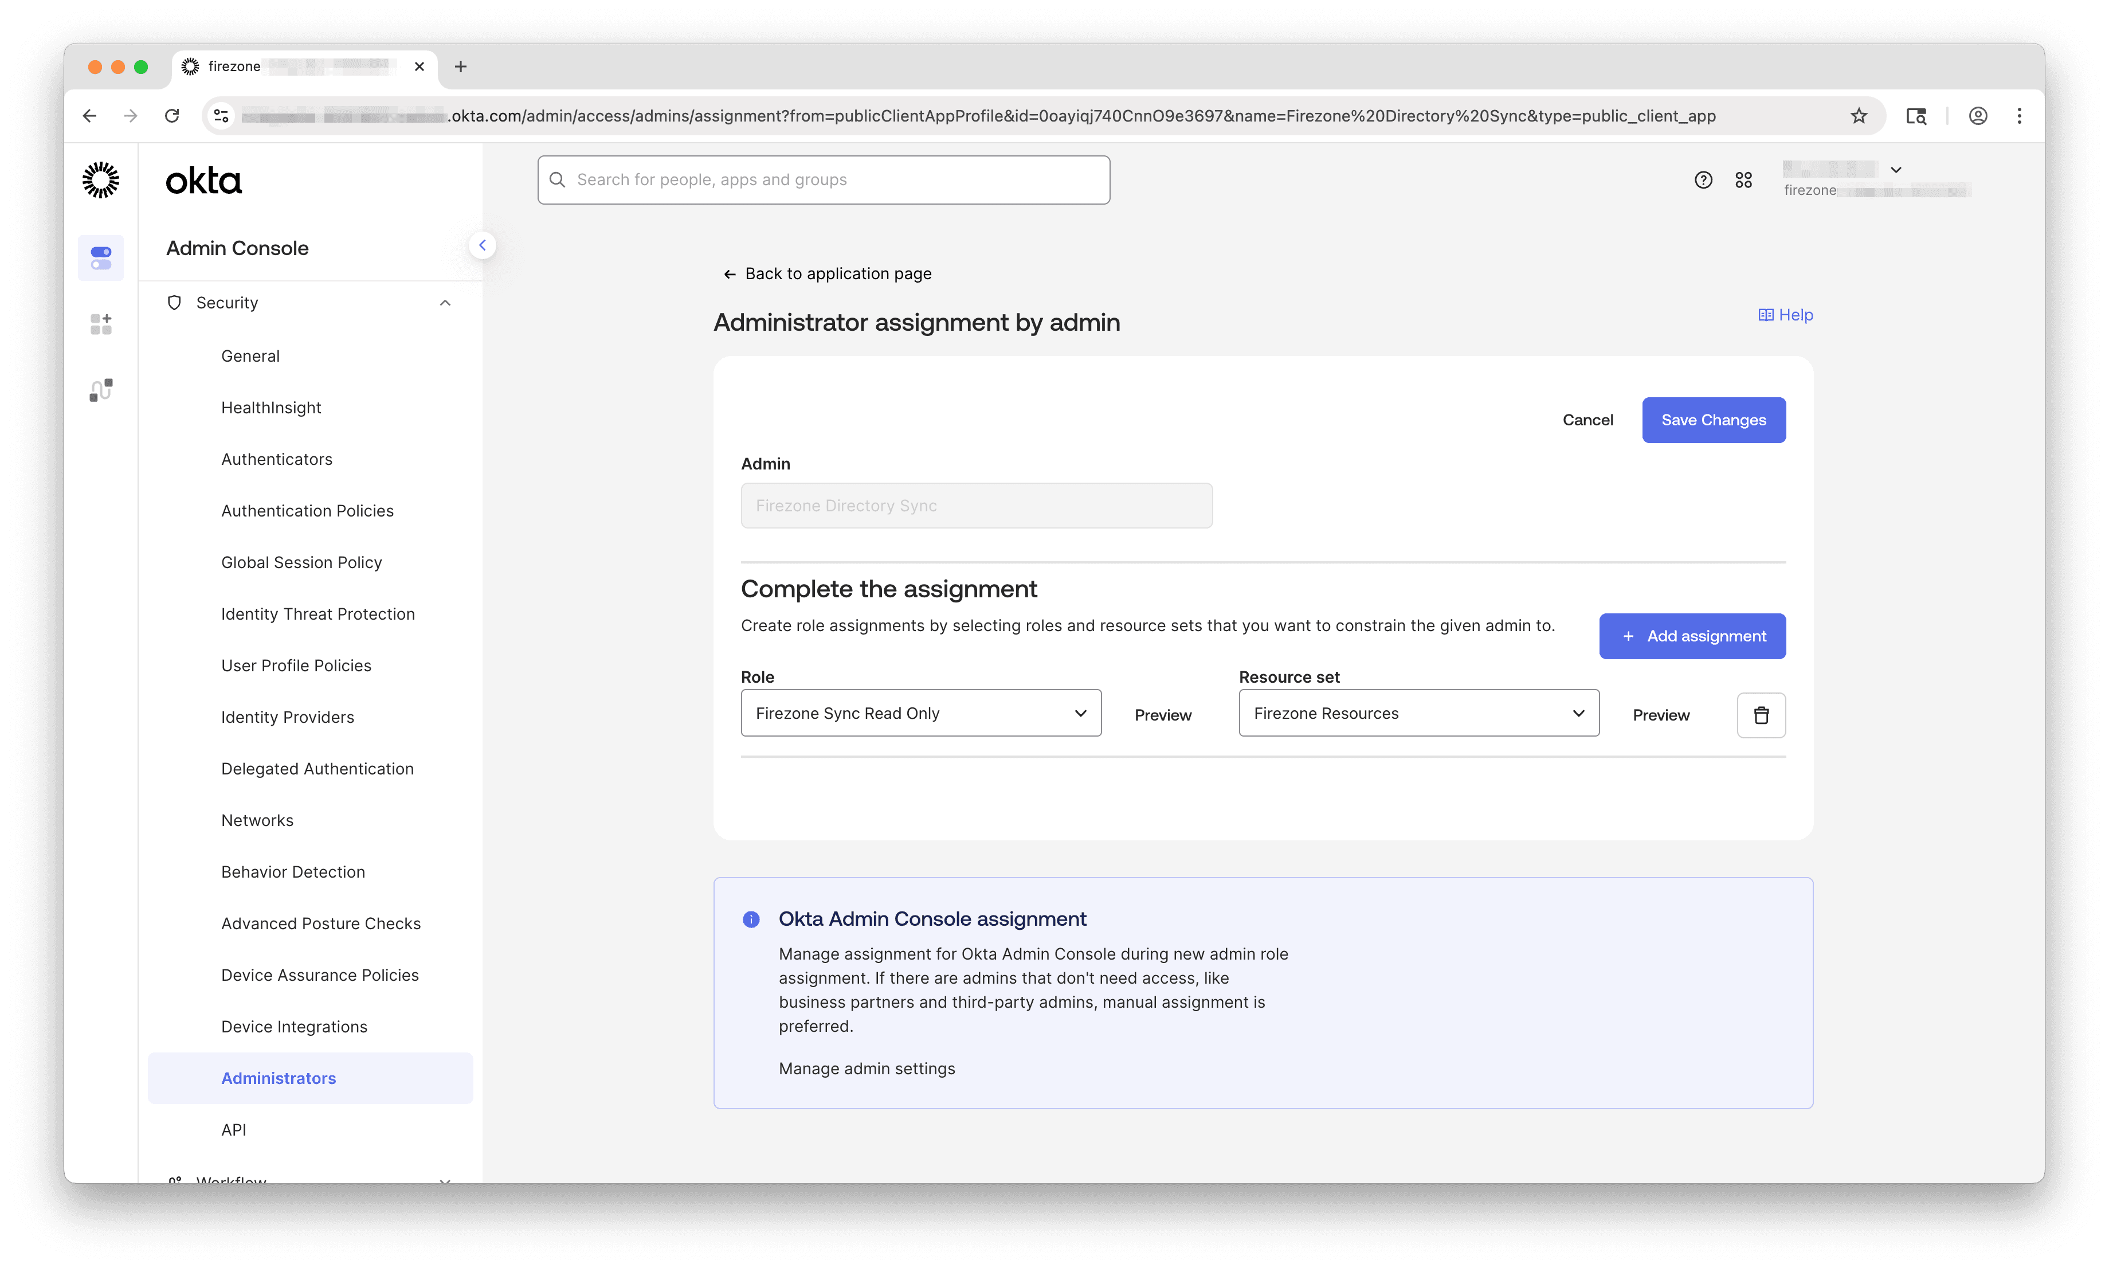Select the API menu item
The height and width of the screenshot is (1268, 2109).
233,1129
